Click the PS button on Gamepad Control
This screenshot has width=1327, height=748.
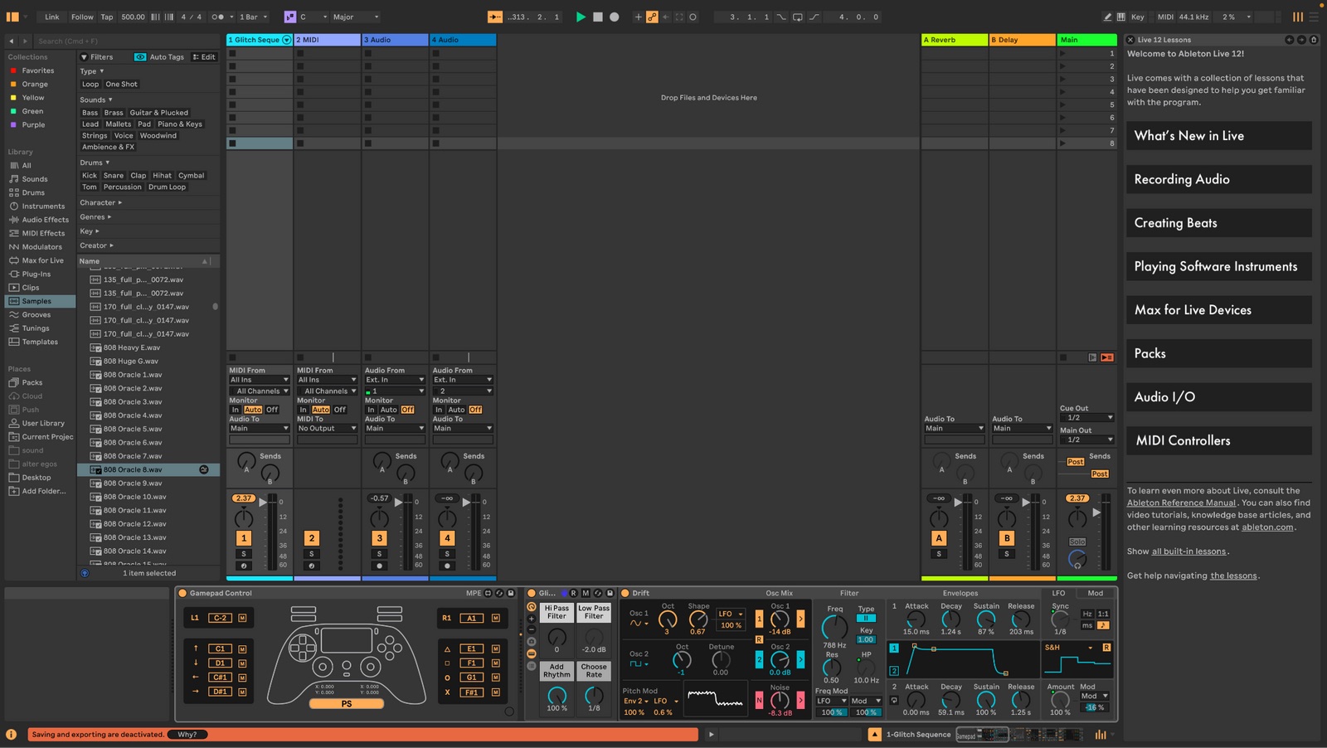pyautogui.click(x=347, y=704)
